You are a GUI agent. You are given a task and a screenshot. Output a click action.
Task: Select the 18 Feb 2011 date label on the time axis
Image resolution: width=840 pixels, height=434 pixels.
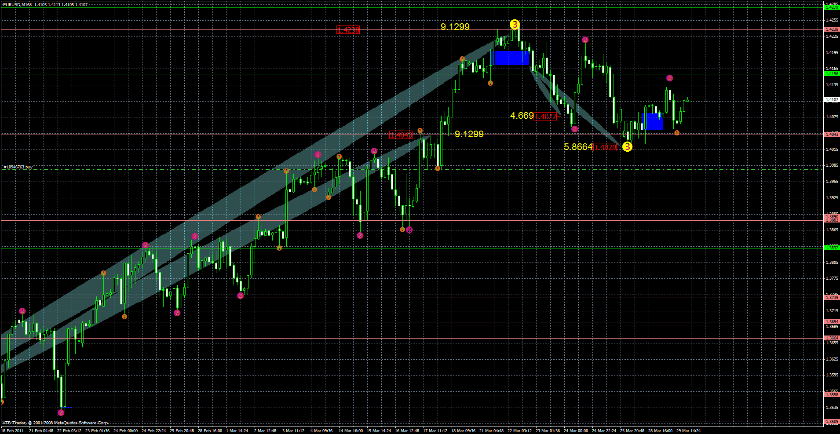click(13, 431)
